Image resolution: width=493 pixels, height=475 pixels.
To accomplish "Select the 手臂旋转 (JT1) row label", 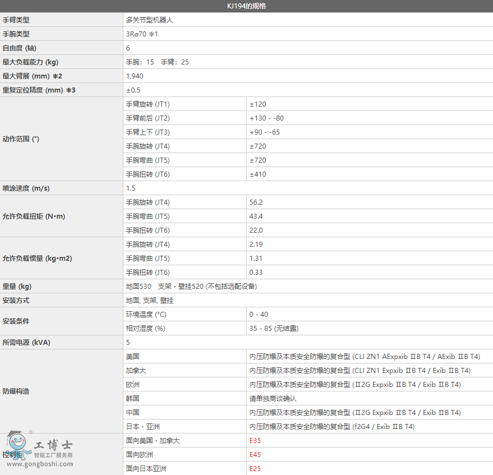I will (148, 104).
